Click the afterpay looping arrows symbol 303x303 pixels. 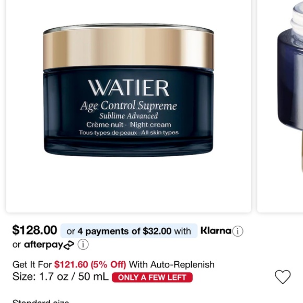tap(69, 245)
